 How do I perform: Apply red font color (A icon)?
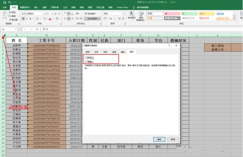(x=50, y=19)
